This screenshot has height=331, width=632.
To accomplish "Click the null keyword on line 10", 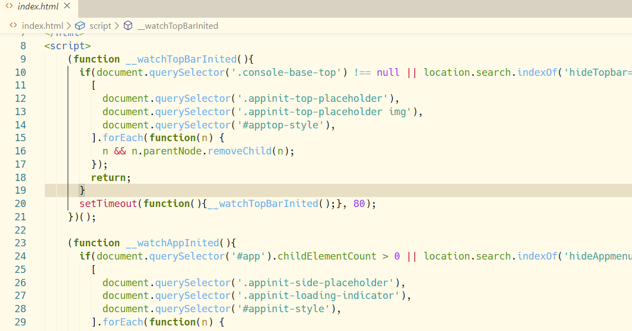I will click(388, 73).
